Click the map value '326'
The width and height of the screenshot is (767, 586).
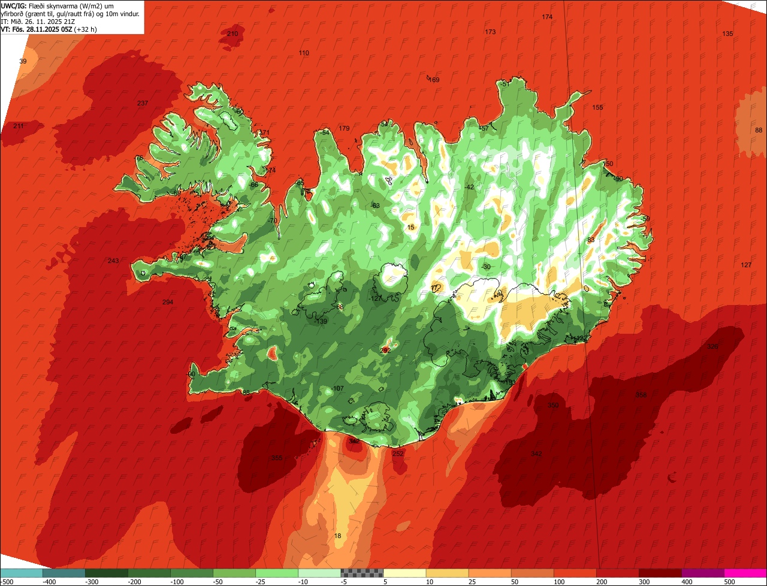point(712,346)
